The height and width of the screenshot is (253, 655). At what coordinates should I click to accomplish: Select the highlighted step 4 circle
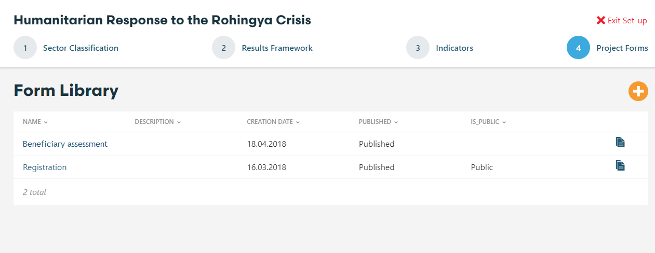(x=578, y=48)
